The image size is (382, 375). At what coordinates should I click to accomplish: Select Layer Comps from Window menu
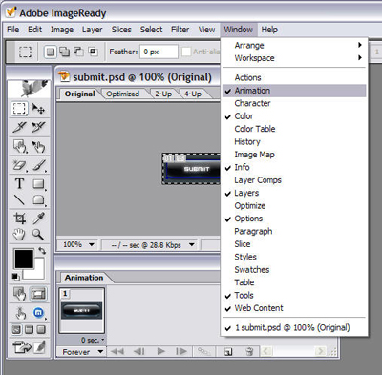click(294, 180)
